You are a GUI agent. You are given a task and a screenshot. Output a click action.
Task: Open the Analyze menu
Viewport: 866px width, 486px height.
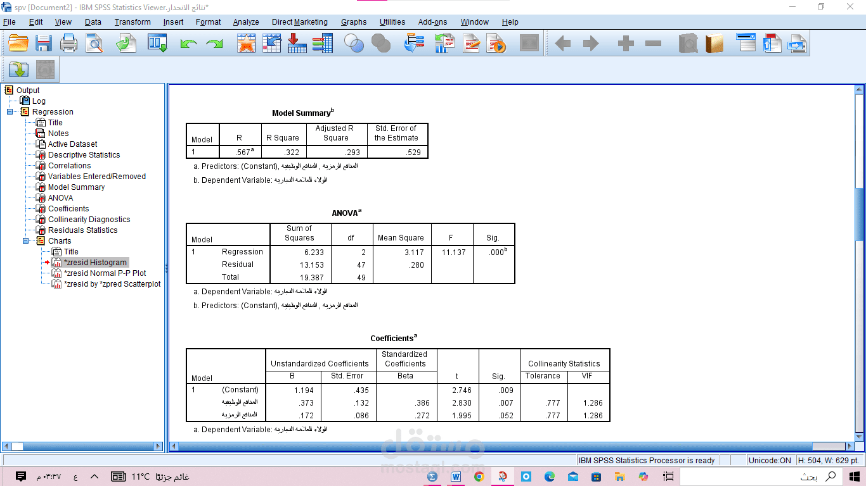click(246, 22)
